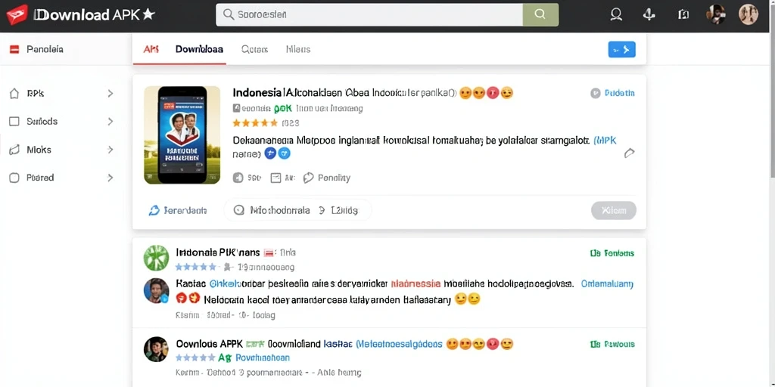Expand the RPk sidebar chevron
Screen dimensions: 775x387
(110, 93)
